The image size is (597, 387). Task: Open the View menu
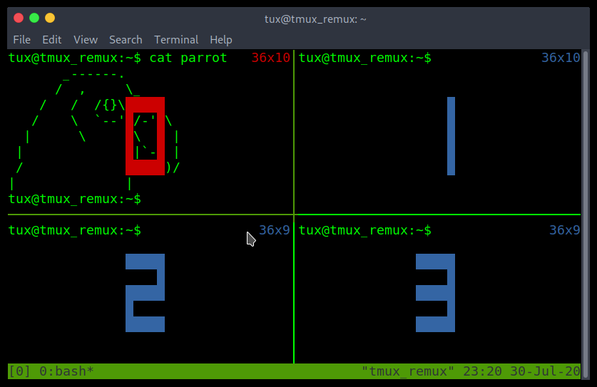pos(86,40)
